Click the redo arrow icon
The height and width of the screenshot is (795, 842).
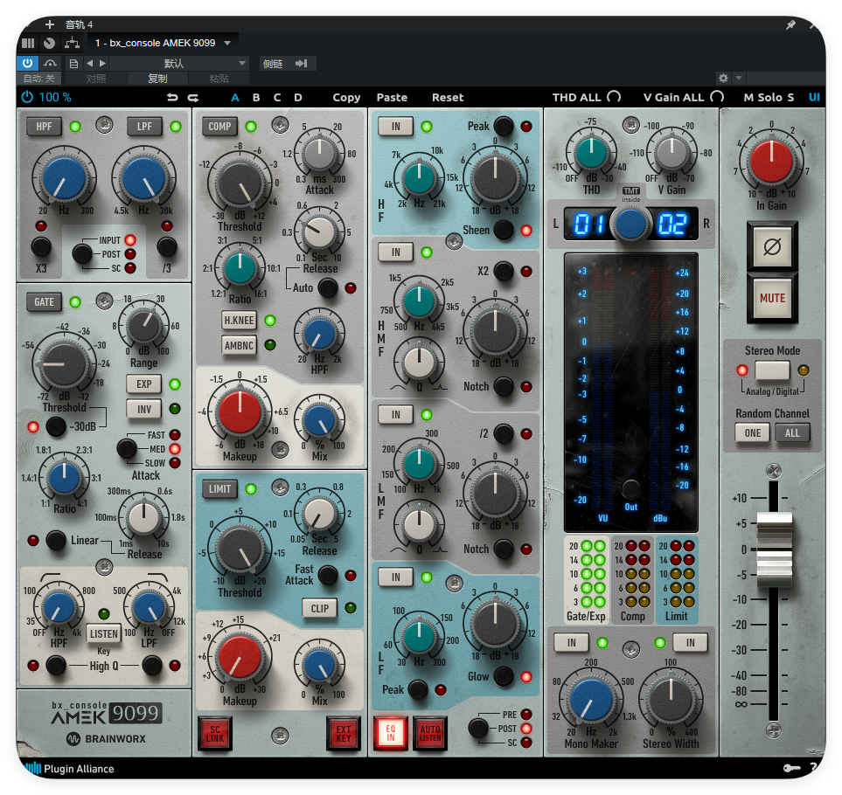click(x=192, y=98)
